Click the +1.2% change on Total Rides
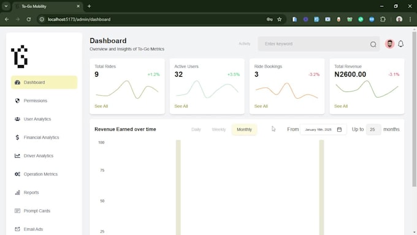 tap(153, 74)
